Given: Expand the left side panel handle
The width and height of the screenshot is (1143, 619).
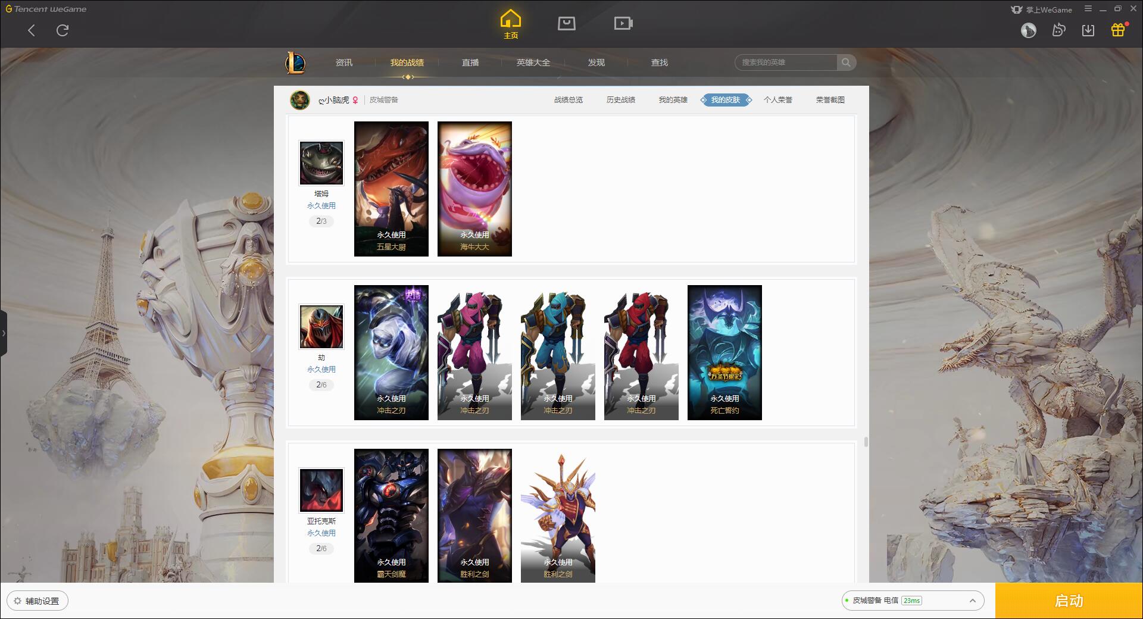Looking at the screenshot, I should (4, 333).
